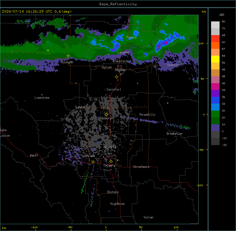Click the Calgary city label
This screenshot has height=231, width=236.
point(109,165)
